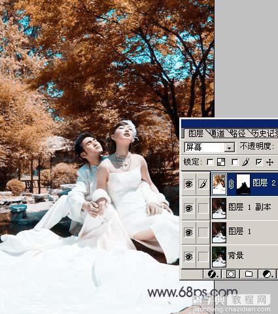278x314 pixels.
Task: Select the layer named 图层 1 副本
Action: (250, 207)
